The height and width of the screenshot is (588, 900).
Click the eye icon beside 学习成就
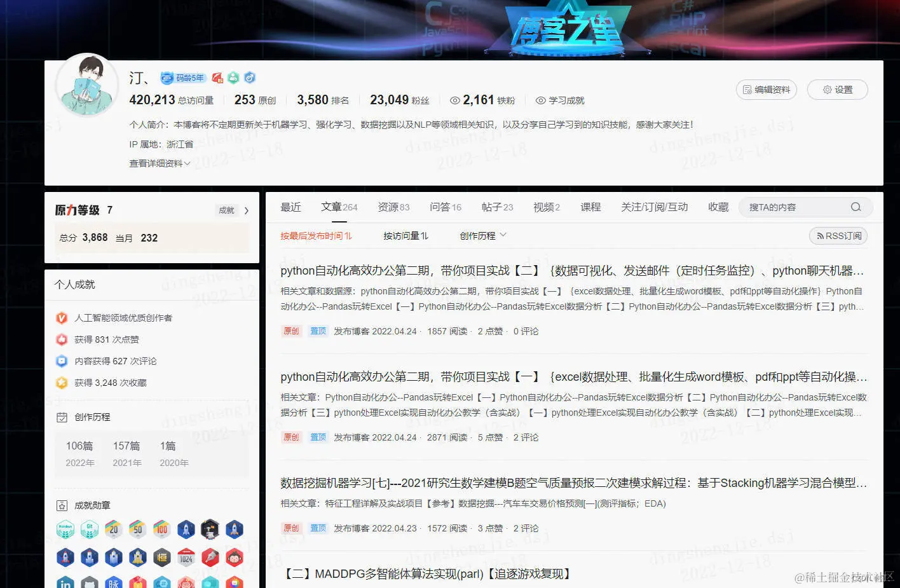(x=541, y=100)
